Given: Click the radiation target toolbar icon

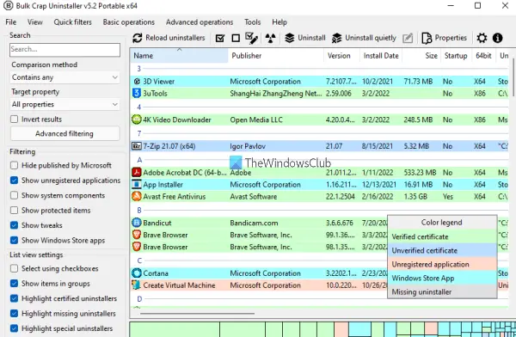Looking at the screenshot, I should coord(271,38).
